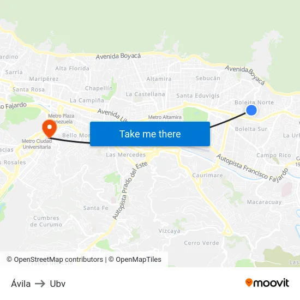Viewport: 300px width, 300px height.
Task: Select the orange destination pin marker
Action: point(49,129)
